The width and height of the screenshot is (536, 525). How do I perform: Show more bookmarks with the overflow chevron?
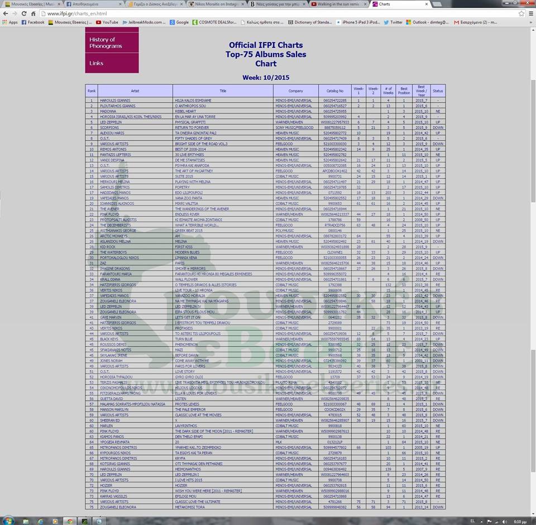pyautogui.click(x=531, y=22)
